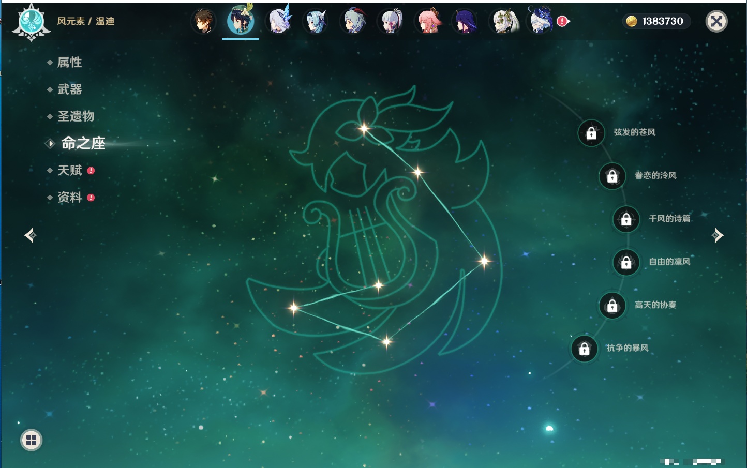Click the Mora coin currency display
747x468 pixels.
655,21
